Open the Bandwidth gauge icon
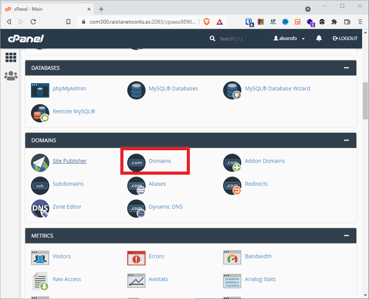 (232, 257)
